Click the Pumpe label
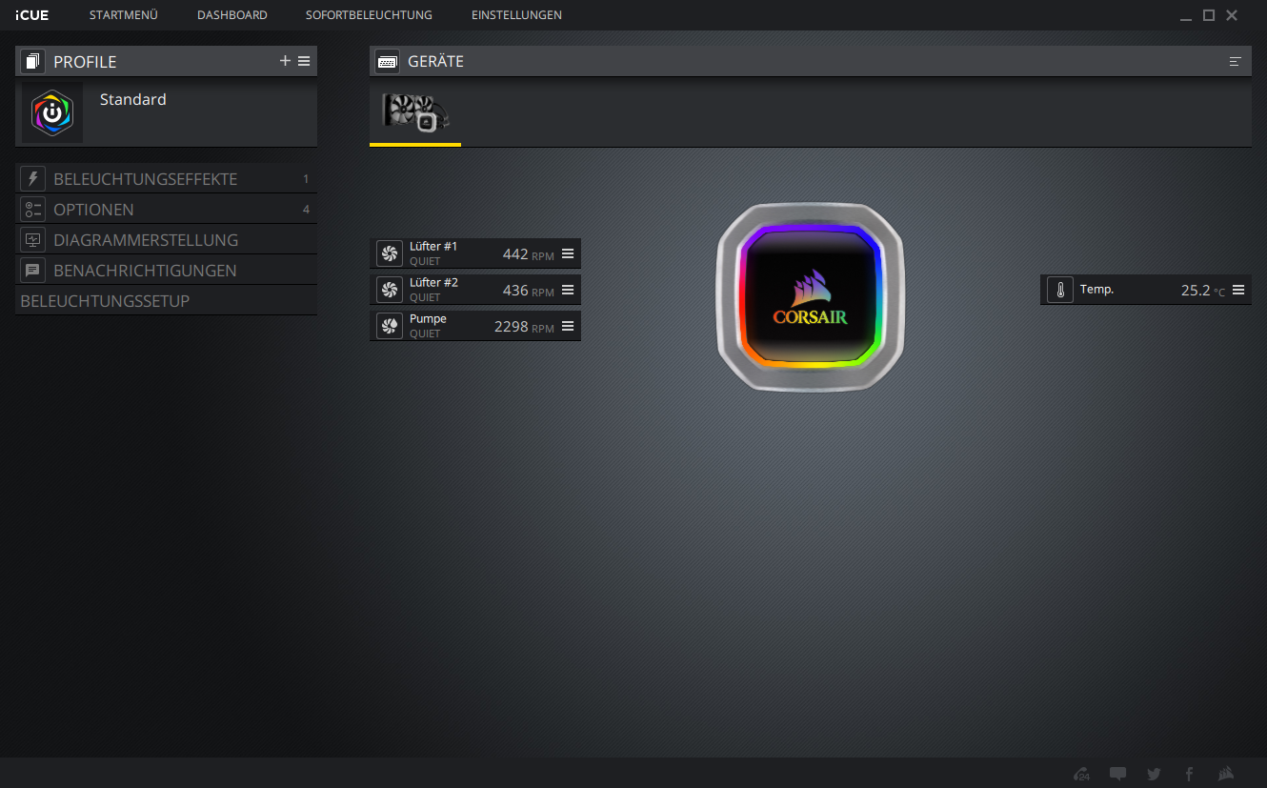1267x788 pixels. (x=428, y=319)
